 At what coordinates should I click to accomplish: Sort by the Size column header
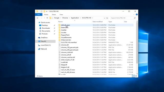click(x=126, y=21)
